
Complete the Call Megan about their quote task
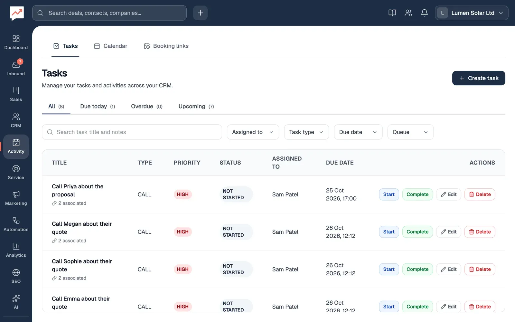[x=417, y=232]
